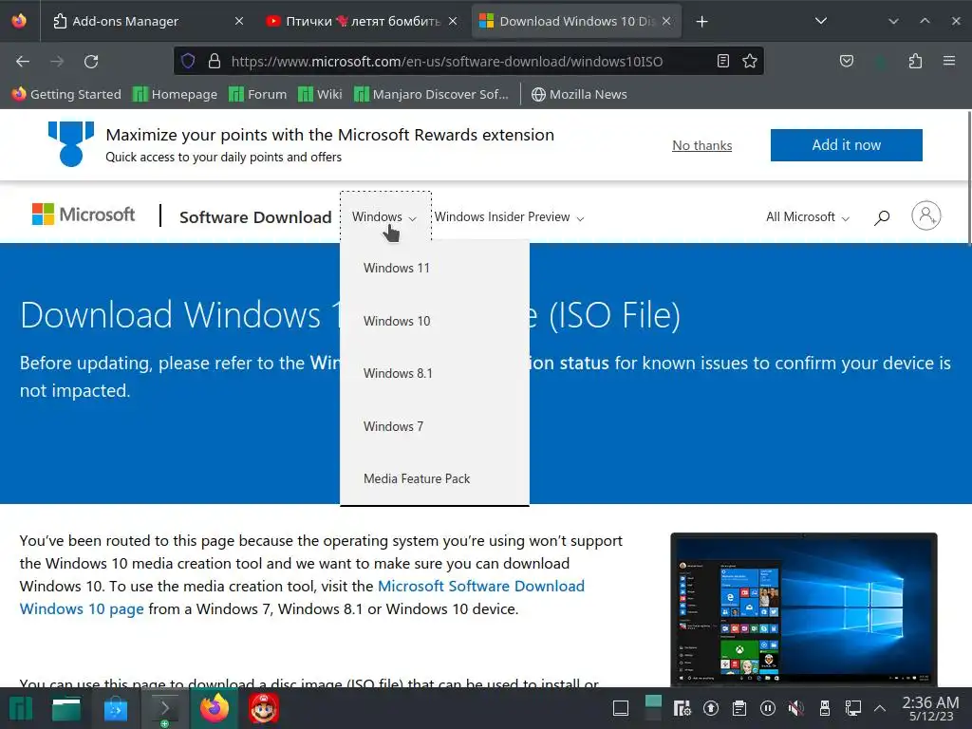Click the pause media tray icon

(x=767, y=708)
